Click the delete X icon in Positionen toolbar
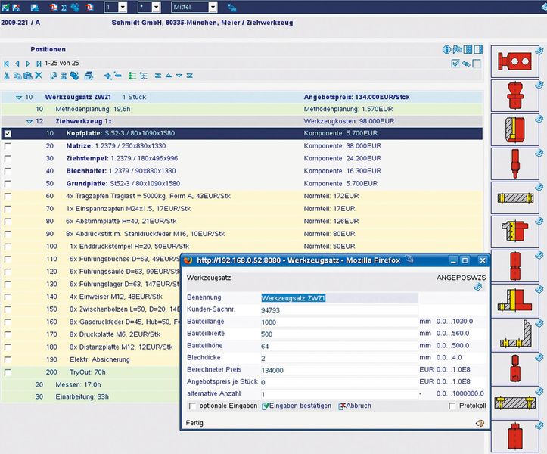Image resolution: width=547 pixels, height=454 pixels. 38,76
